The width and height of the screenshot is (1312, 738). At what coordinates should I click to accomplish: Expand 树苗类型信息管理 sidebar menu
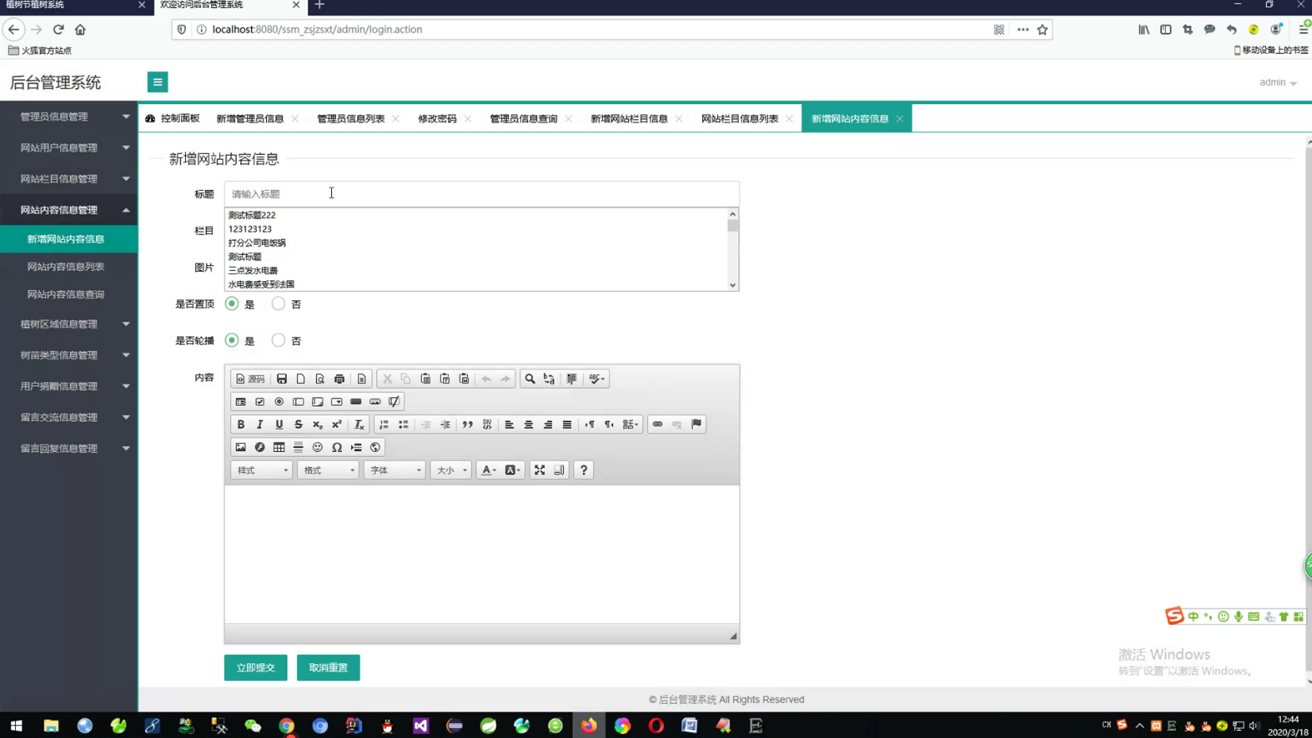(x=69, y=355)
